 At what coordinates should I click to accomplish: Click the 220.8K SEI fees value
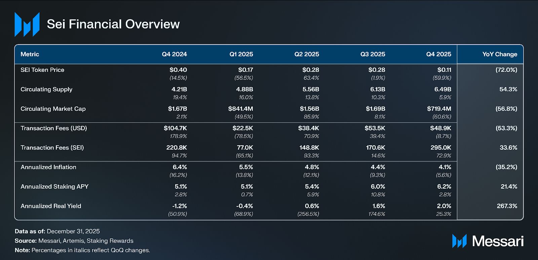pos(177,148)
